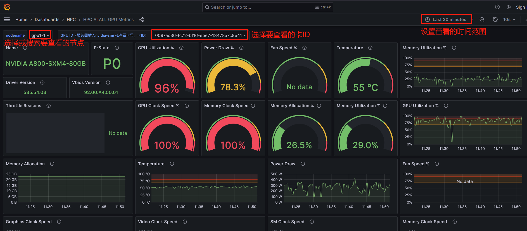This screenshot has height=231, width=527.
Task: Go to Home breadcrumb
Action: 21,20
